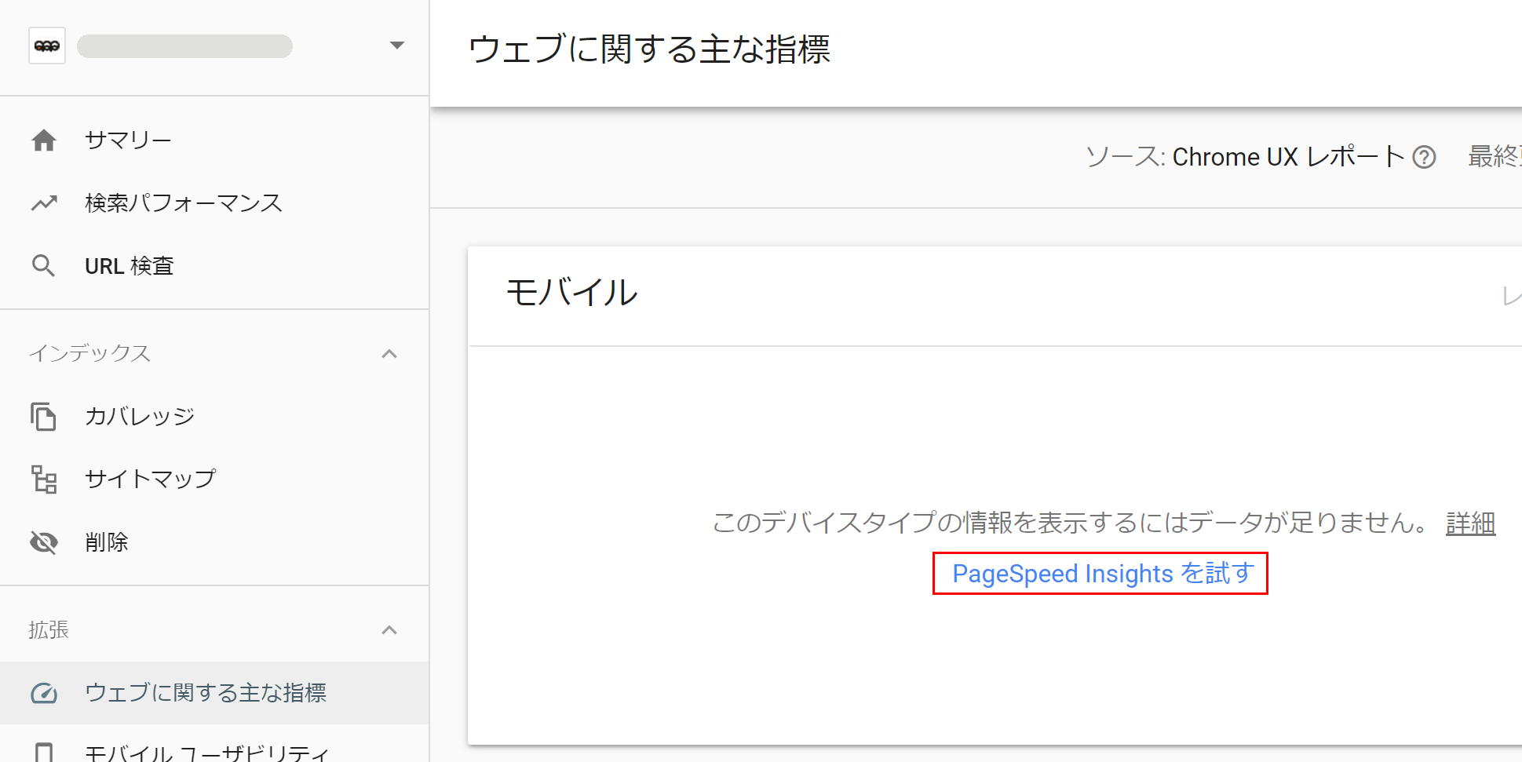Viewport: 1522px width, 762px height.
Task: Open サマリー in the sidebar
Action: pos(128,140)
